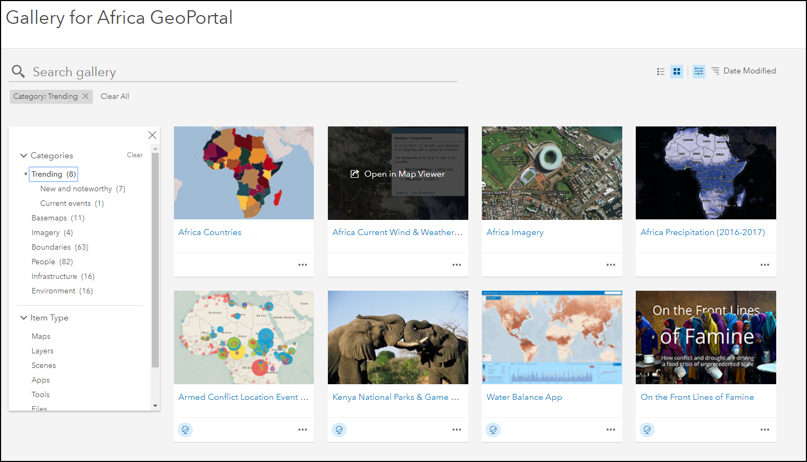Switch to list view layout
807x462 pixels.
coord(661,71)
